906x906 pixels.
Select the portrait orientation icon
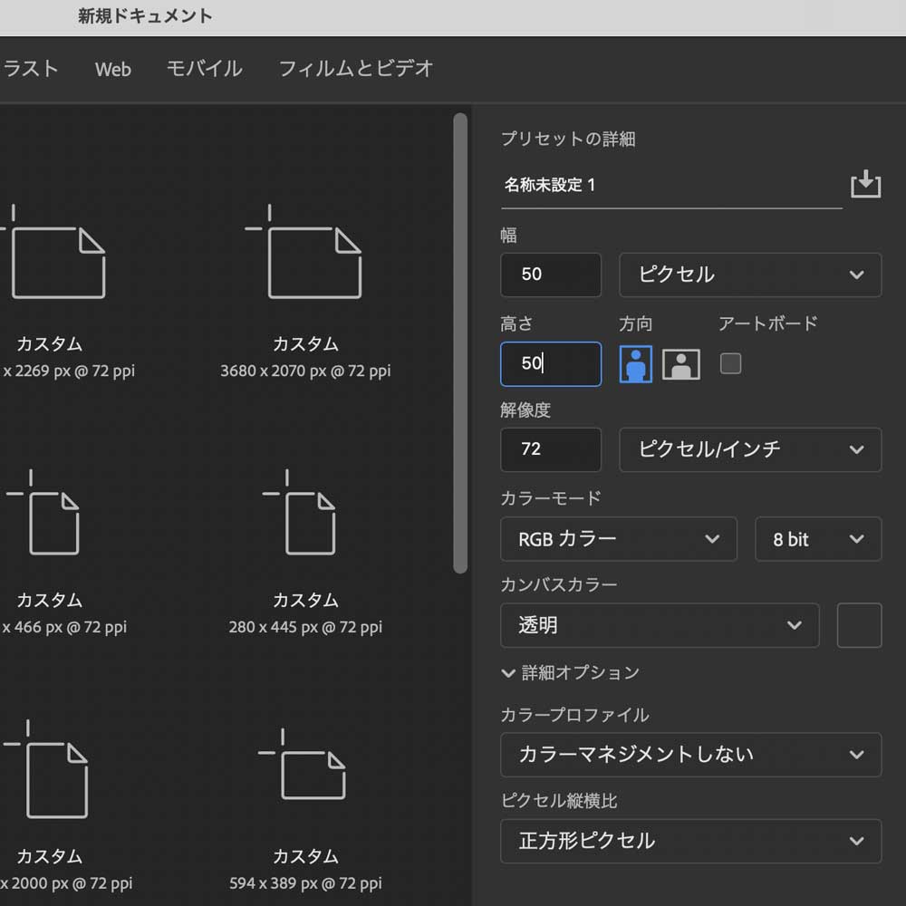click(x=635, y=363)
